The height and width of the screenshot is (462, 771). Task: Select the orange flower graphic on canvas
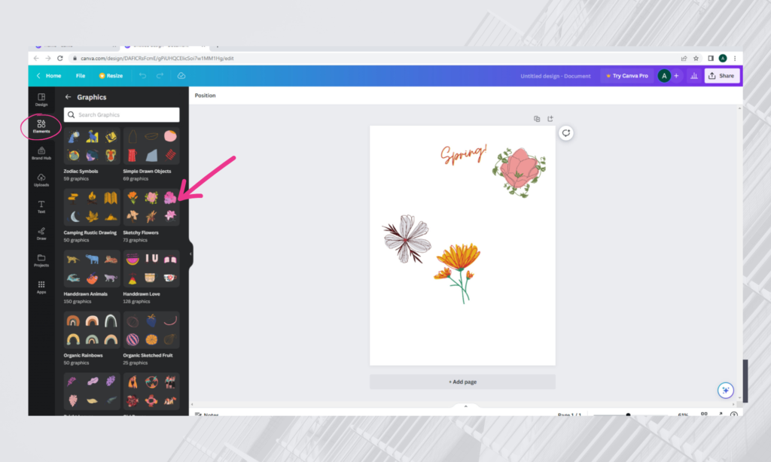(457, 272)
